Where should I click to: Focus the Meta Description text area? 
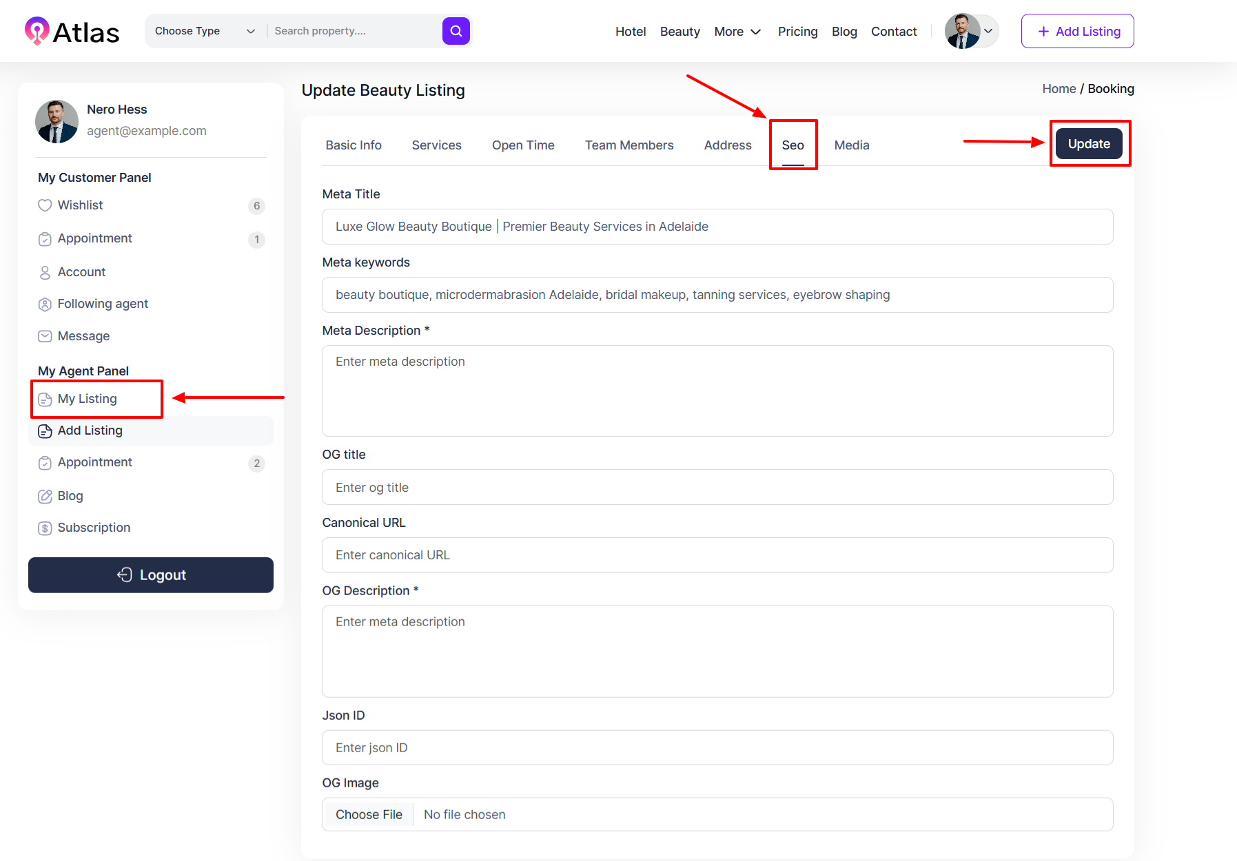click(x=717, y=391)
